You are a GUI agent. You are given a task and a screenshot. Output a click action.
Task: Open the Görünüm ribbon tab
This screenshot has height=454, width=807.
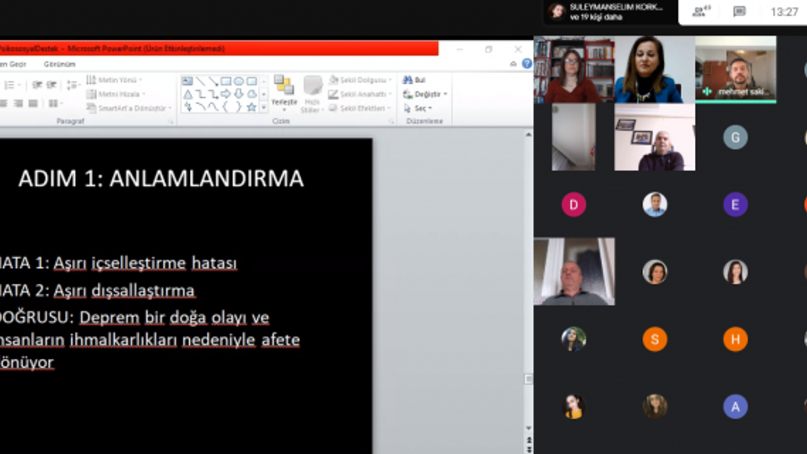pyautogui.click(x=59, y=64)
